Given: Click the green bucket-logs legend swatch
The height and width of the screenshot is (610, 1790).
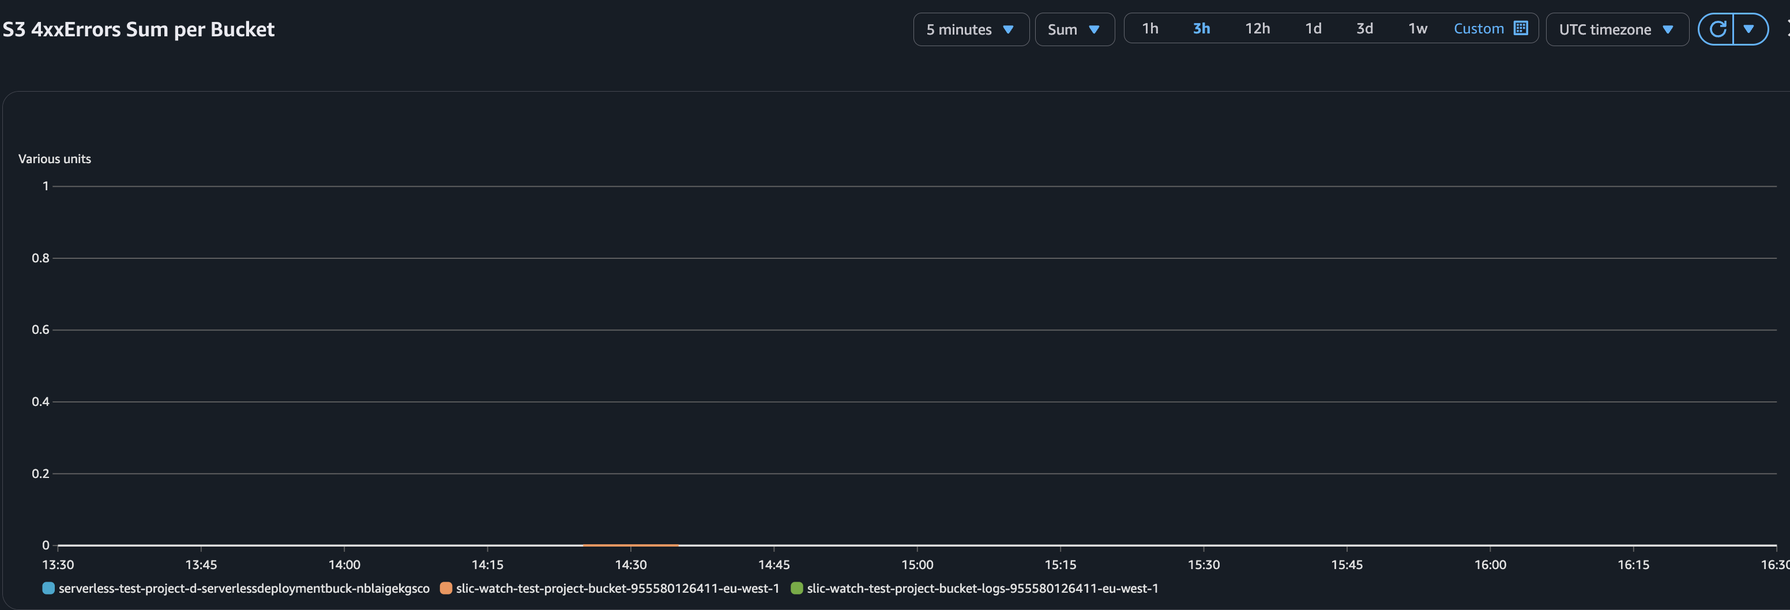Looking at the screenshot, I should (x=797, y=589).
